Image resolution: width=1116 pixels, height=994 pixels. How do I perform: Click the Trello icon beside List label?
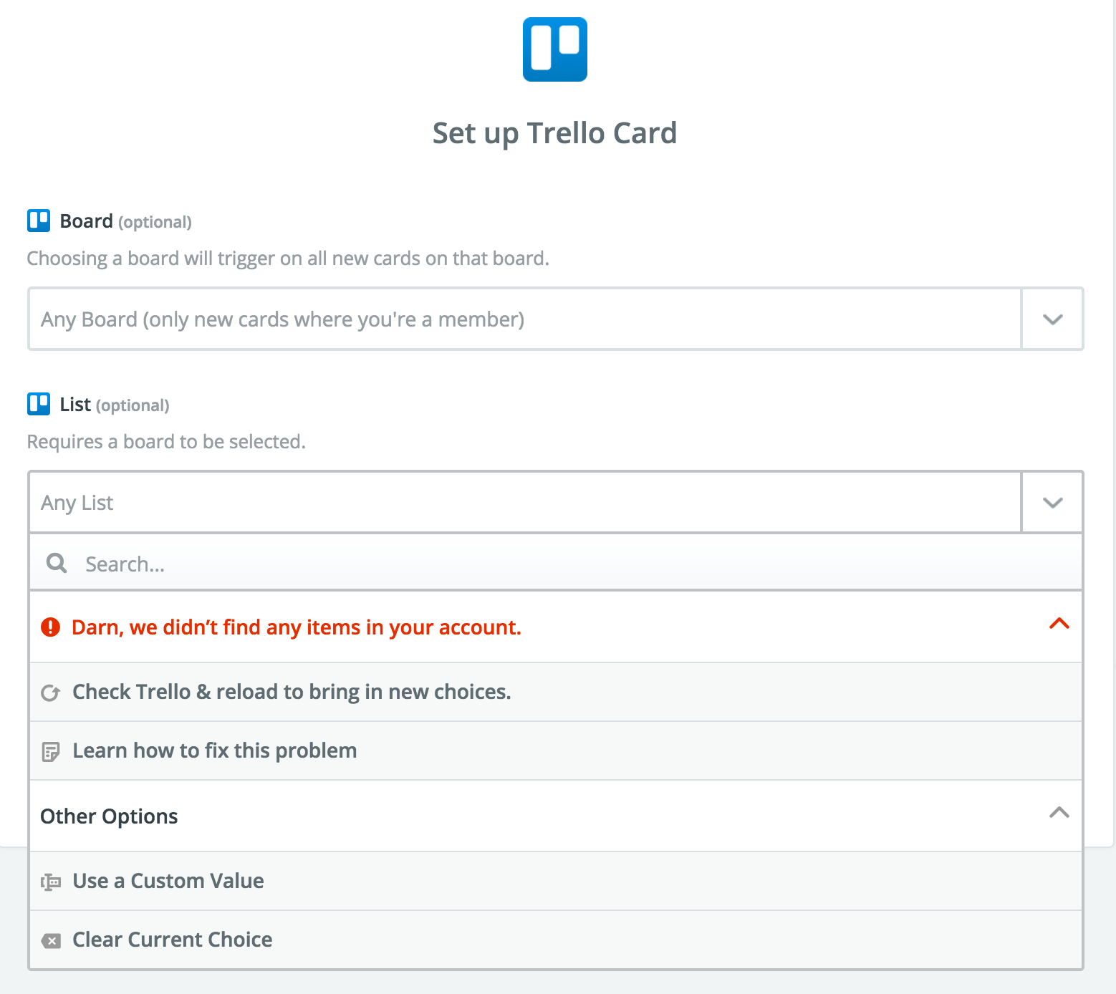point(39,404)
